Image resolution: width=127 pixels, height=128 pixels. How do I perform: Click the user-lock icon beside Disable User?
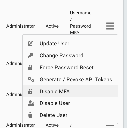31,103
